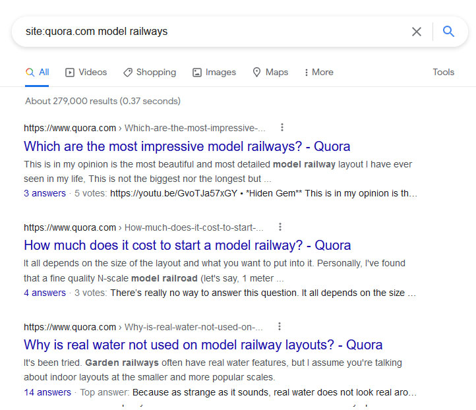The height and width of the screenshot is (410, 476).
Task: Select the All results tab
Action: pyautogui.click(x=37, y=73)
